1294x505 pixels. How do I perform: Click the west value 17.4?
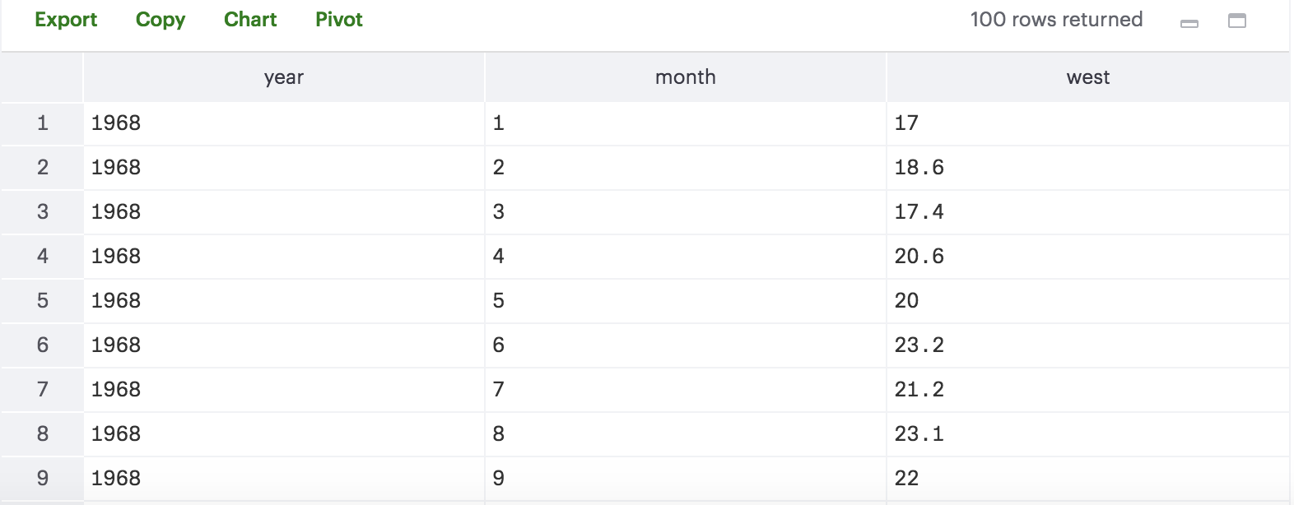[919, 212]
